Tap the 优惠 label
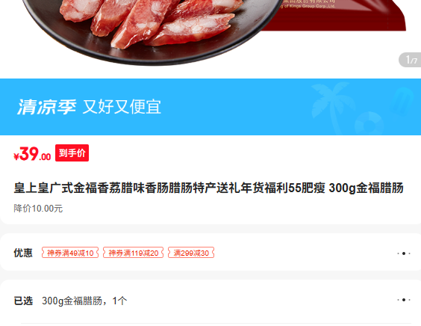This screenshot has width=421, height=326. coord(23,253)
